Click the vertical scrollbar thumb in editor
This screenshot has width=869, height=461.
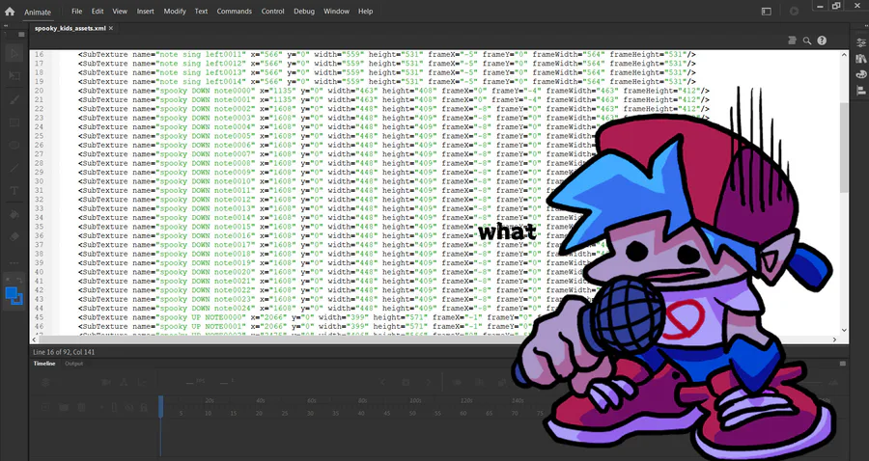click(844, 148)
